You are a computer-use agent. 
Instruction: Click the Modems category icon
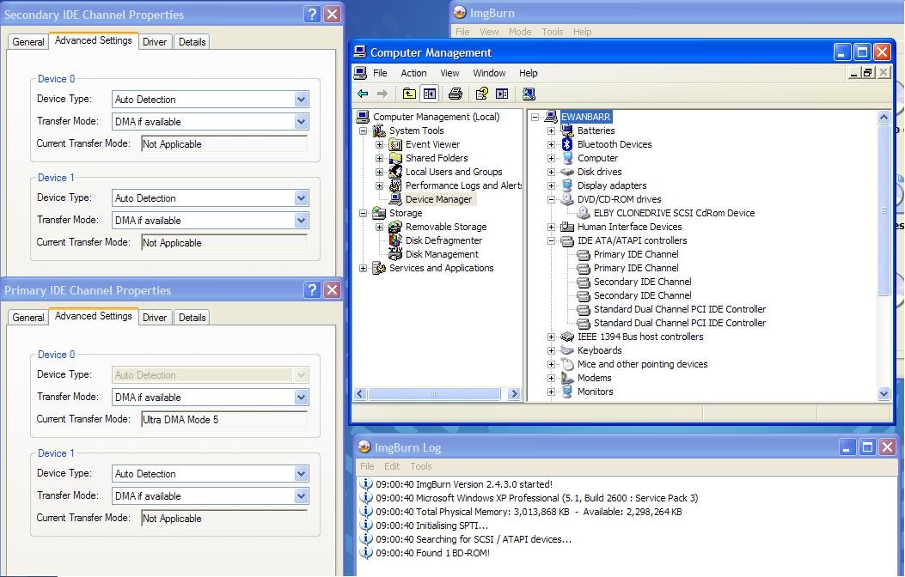567,378
